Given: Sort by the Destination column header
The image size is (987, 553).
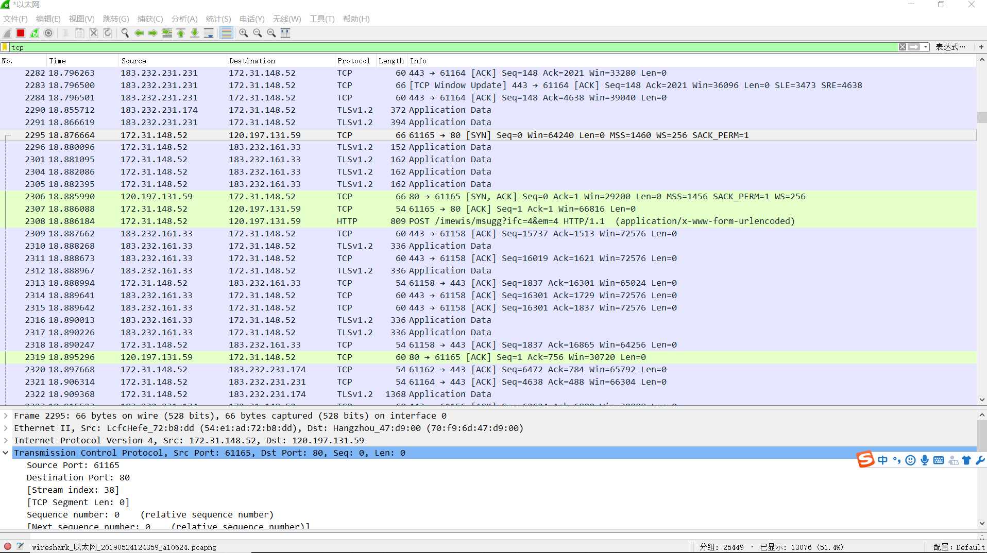Looking at the screenshot, I should (x=281, y=61).
